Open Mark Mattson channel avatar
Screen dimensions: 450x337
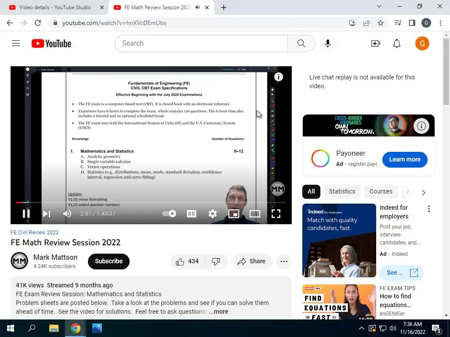tap(19, 261)
